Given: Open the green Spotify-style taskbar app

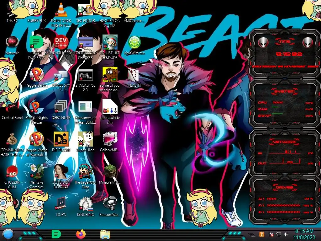Looking at the screenshot, I should [56, 234].
